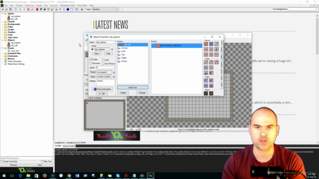Screen dimensions: 319x179
Task: Click the Create Room toolbar icon
Action: point(72,9)
